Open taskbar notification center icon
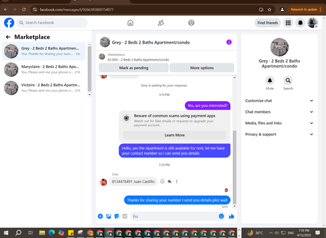This screenshot has width=326, height=238. (x=318, y=233)
